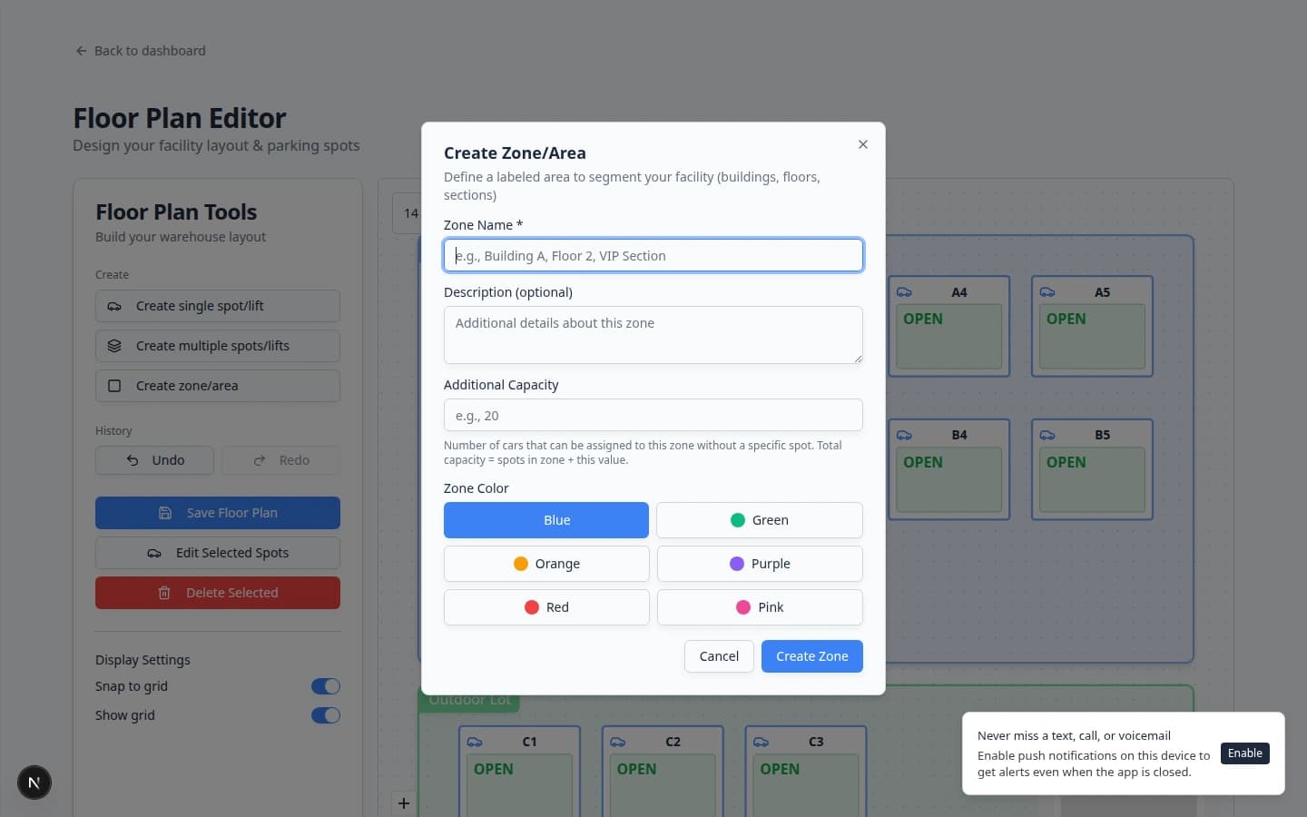The image size is (1307, 817).
Task: Click the car icon on spot A4
Action: (904, 292)
